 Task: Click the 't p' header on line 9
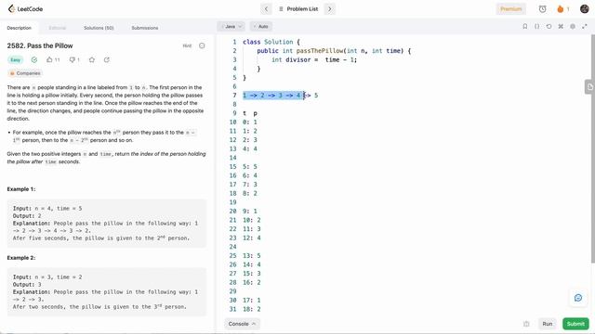[x=250, y=113]
